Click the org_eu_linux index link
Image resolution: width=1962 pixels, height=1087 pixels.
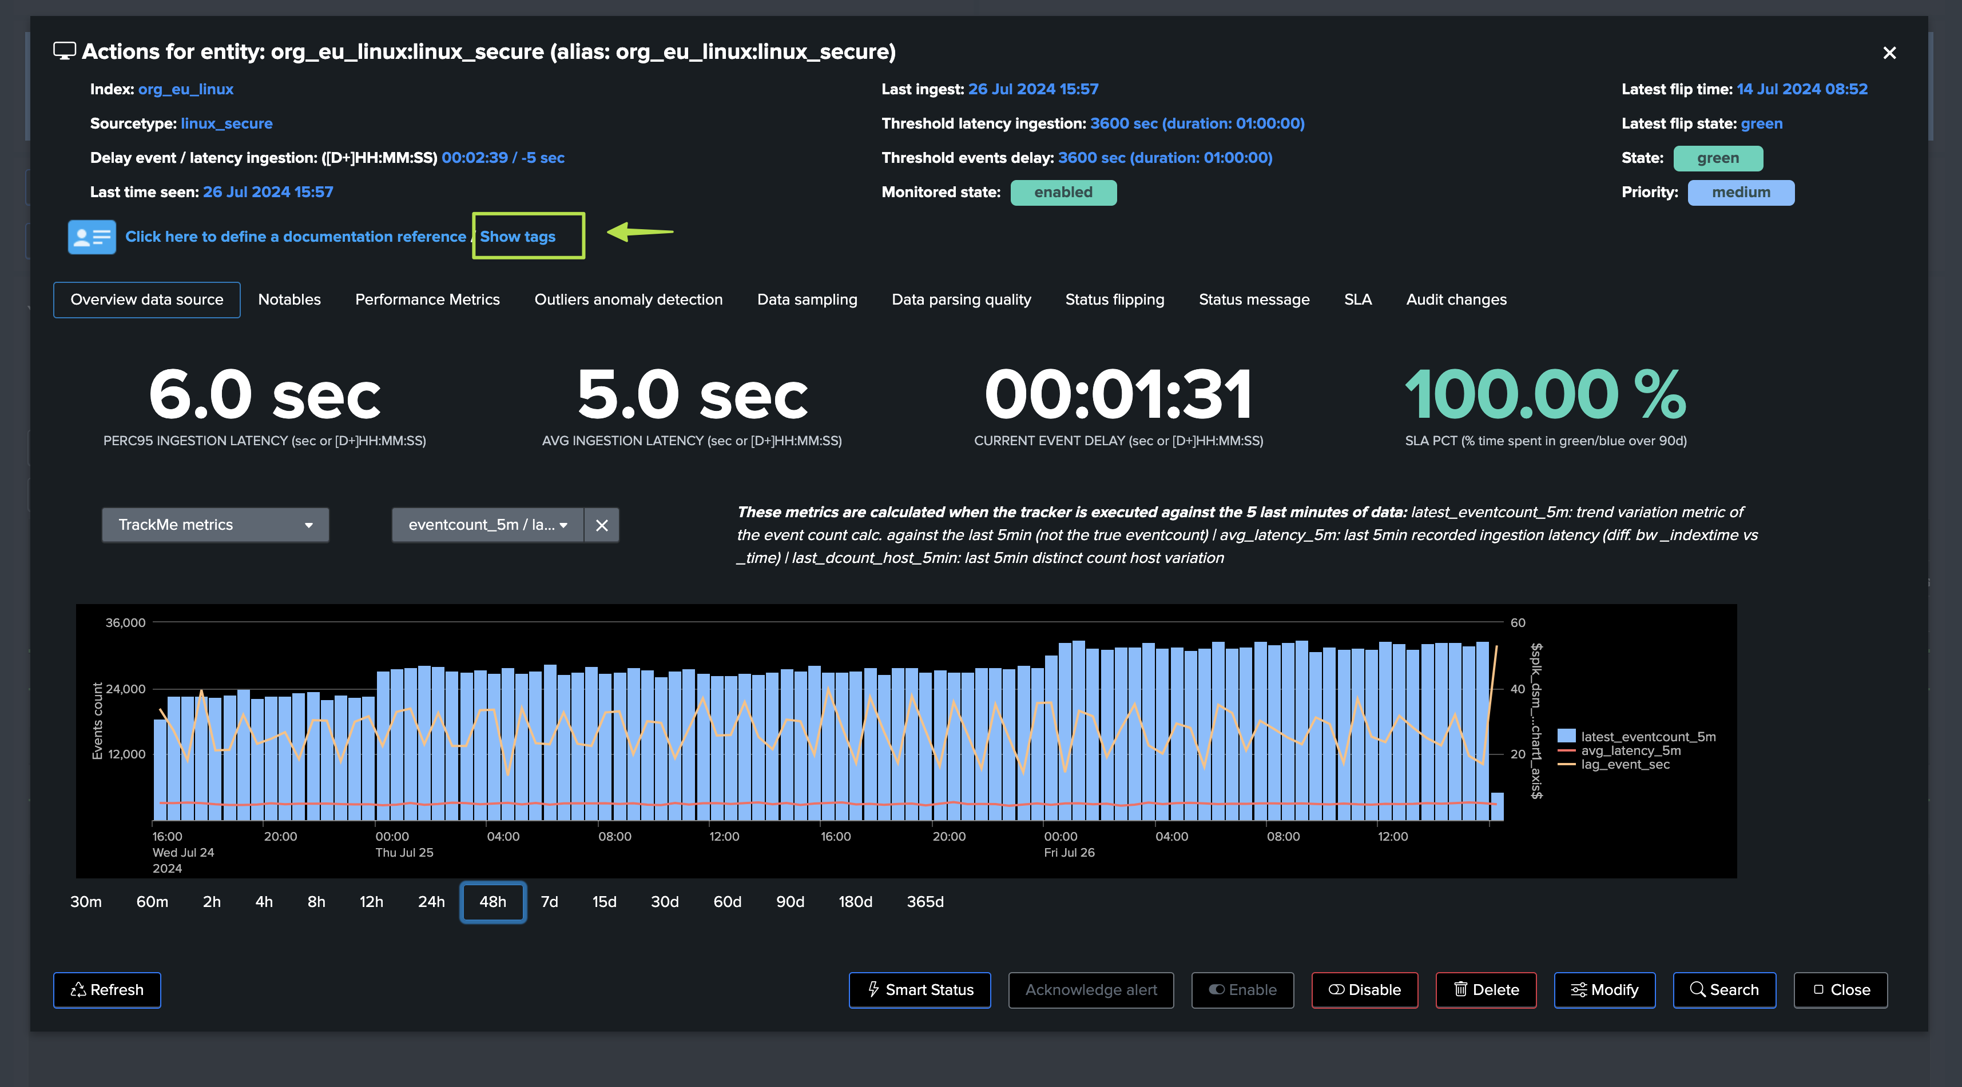click(x=186, y=89)
